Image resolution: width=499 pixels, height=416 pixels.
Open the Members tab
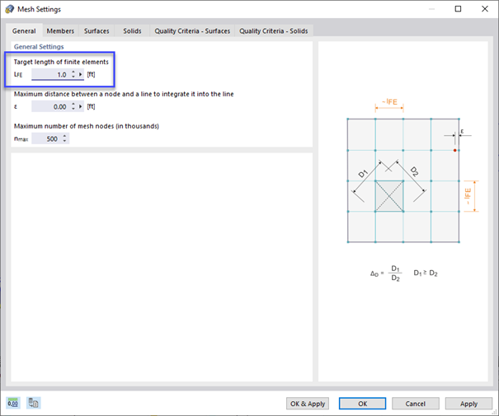pyautogui.click(x=60, y=31)
